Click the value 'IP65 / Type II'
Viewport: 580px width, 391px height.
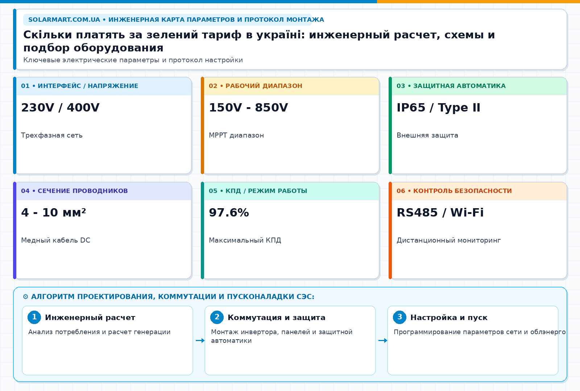tap(438, 108)
